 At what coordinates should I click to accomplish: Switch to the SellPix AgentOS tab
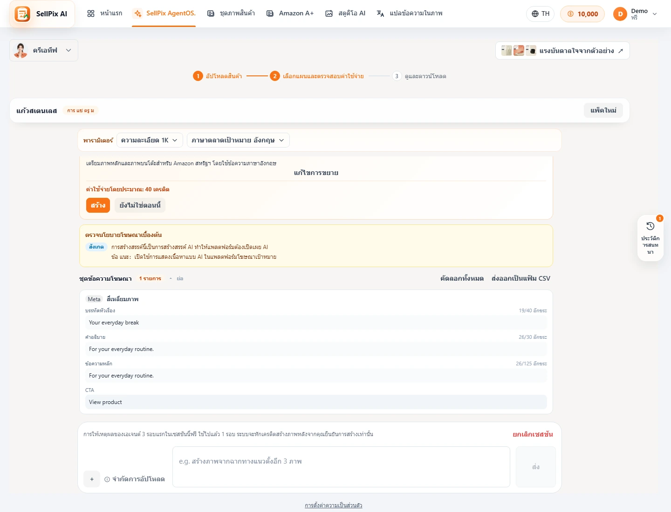point(164,13)
